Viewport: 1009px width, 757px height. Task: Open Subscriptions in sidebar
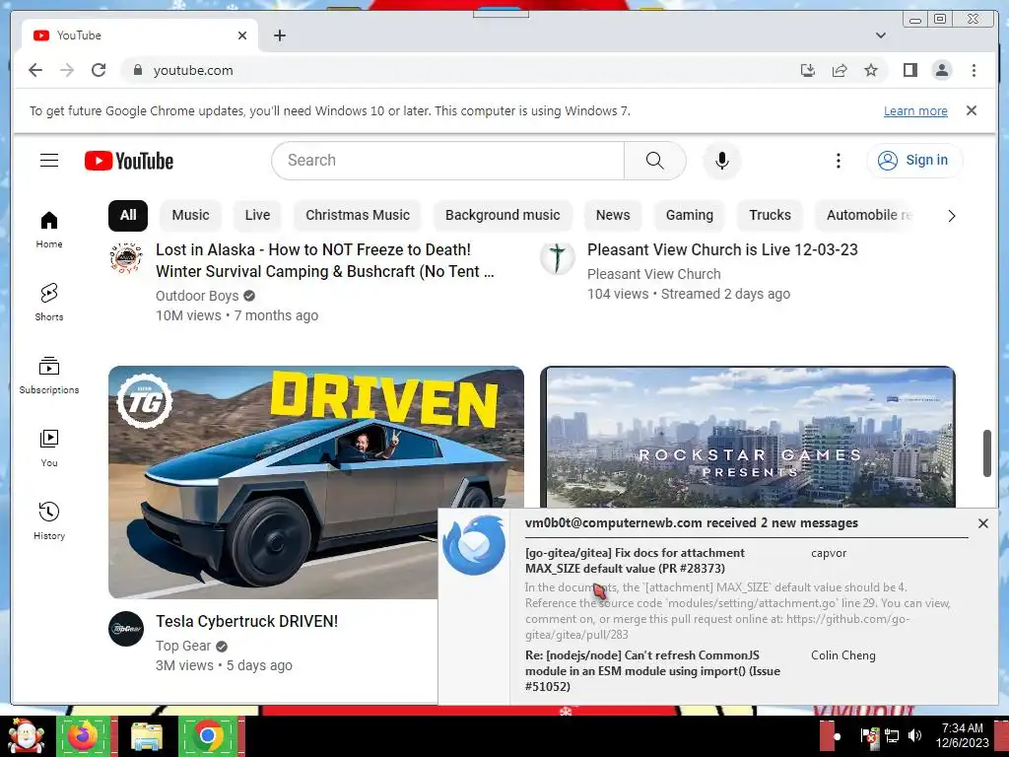click(x=49, y=376)
